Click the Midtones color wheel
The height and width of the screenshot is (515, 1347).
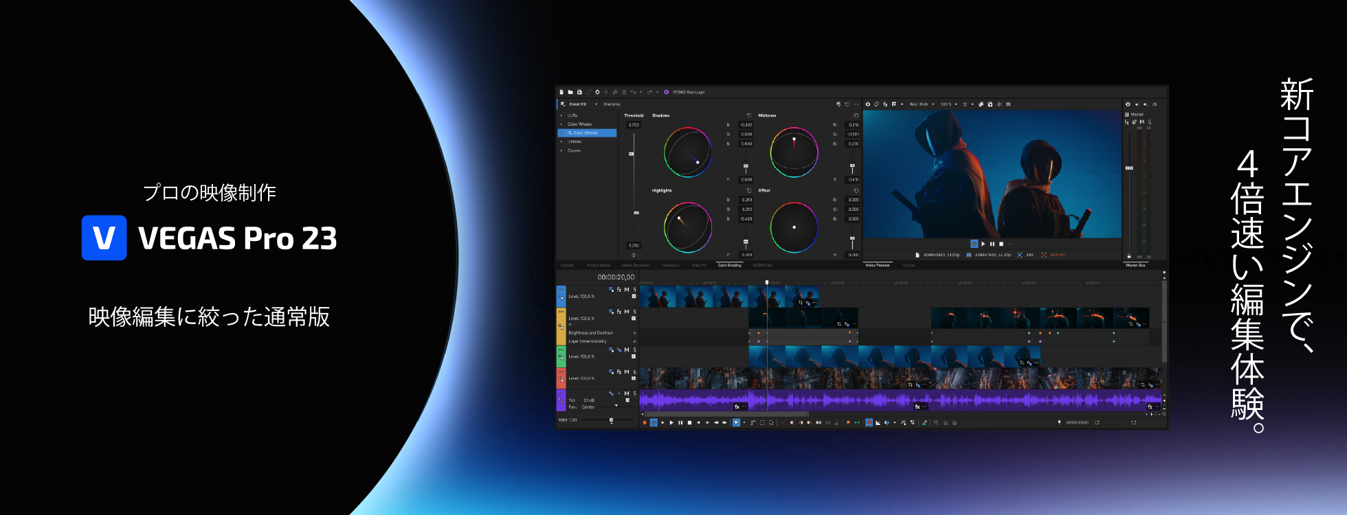pyautogui.click(x=794, y=152)
